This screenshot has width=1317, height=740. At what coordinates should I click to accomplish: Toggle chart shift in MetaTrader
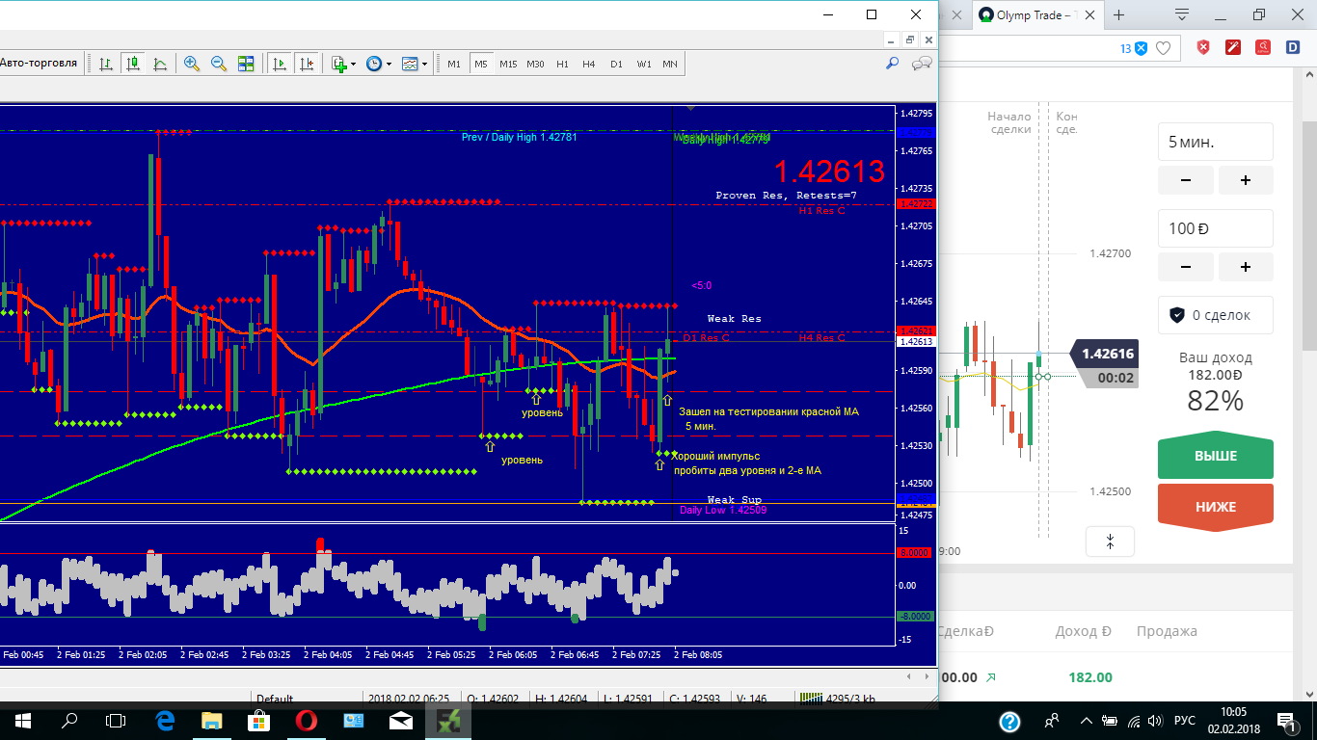click(x=306, y=64)
